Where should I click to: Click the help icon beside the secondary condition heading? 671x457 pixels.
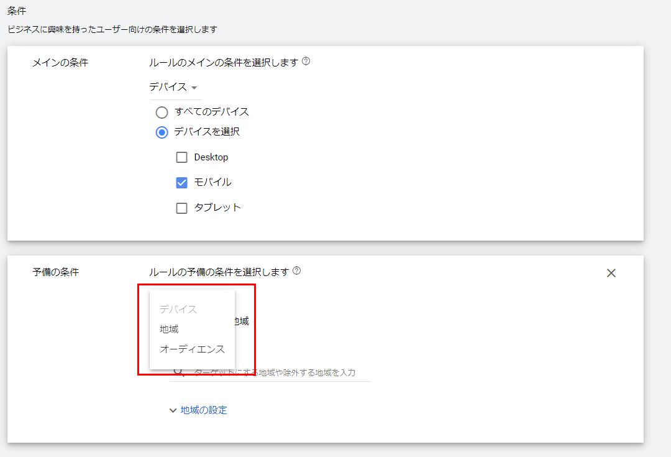coord(296,271)
